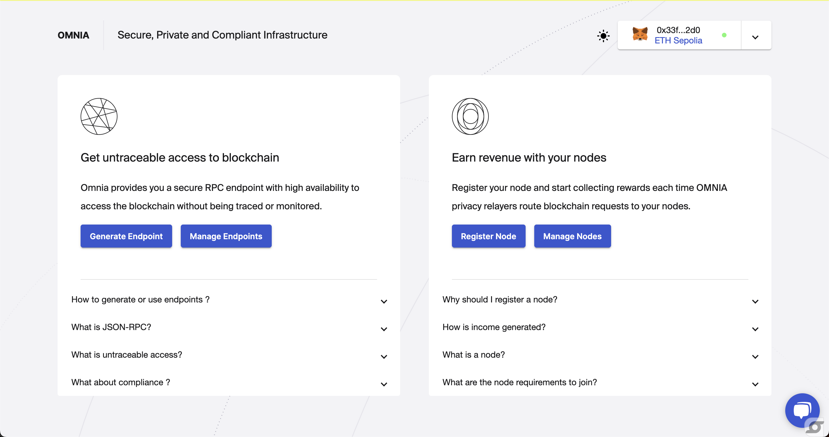The width and height of the screenshot is (829, 437).
Task: Open Manage Endpoints
Action: 226,236
